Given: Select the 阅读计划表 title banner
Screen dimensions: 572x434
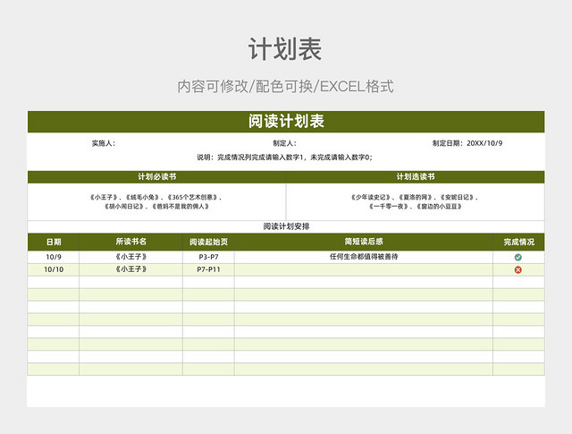Looking at the screenshot, I should [286, 122].
